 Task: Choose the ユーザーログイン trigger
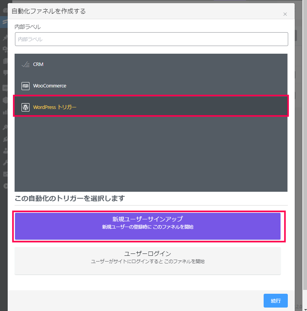tap(148, 261)
